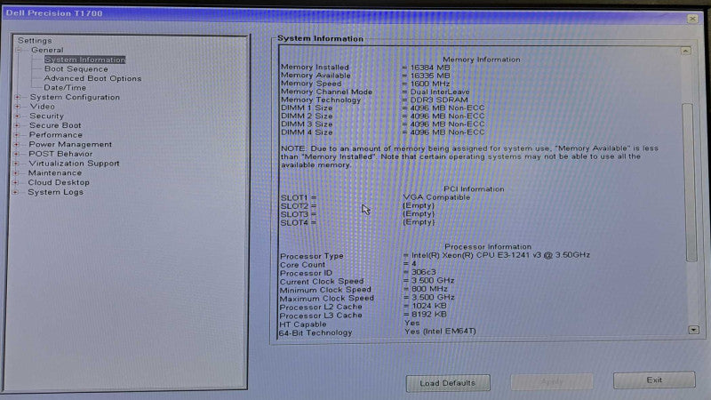Click the Processor Type Xeon E3-1241 value

(500, 255)
